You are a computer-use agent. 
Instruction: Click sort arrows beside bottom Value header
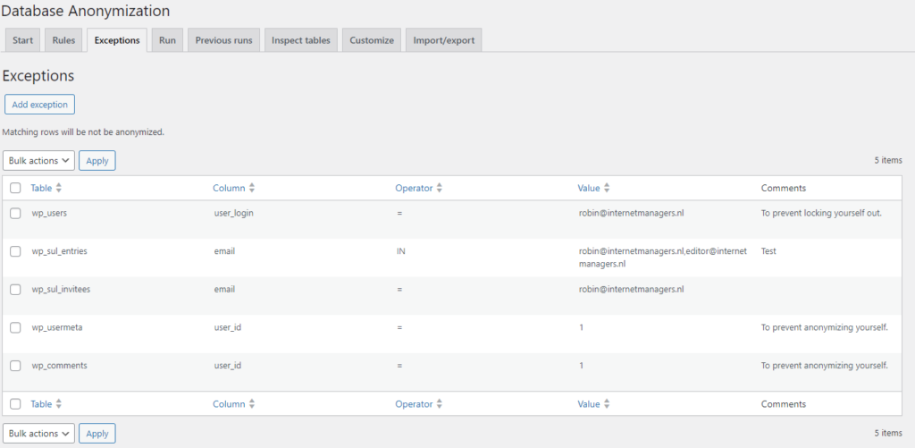click(x=608, y=404)
